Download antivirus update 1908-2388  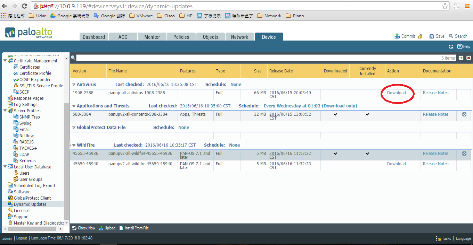click(x=397, y=93)
